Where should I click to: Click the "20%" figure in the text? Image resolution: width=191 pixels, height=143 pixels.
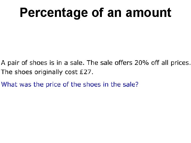click(x=142, y=63)
